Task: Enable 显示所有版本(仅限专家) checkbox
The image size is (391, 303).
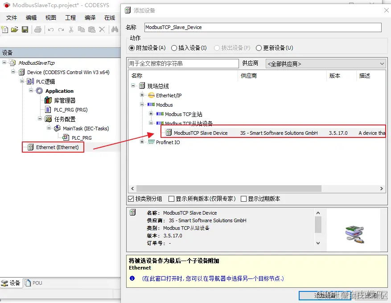Action: click(171, 199)
